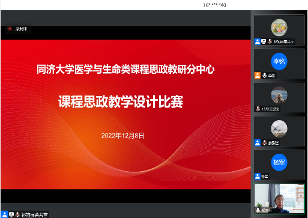The height and width of the screenshot is (218, 308).
Task: Click the blue host icon on the top participant tile
Action: (258, 41)
